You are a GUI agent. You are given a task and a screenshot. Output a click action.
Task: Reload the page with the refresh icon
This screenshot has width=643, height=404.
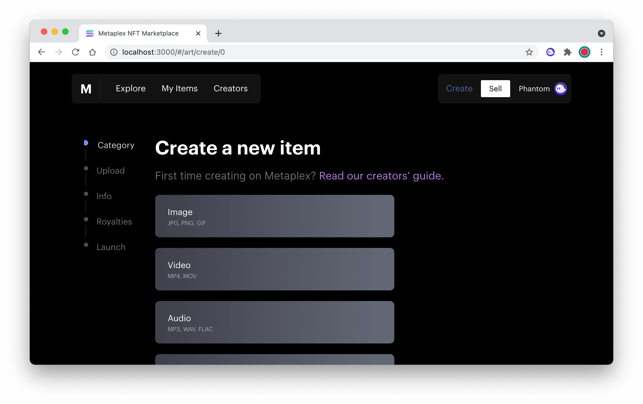(x=75, y=52)
